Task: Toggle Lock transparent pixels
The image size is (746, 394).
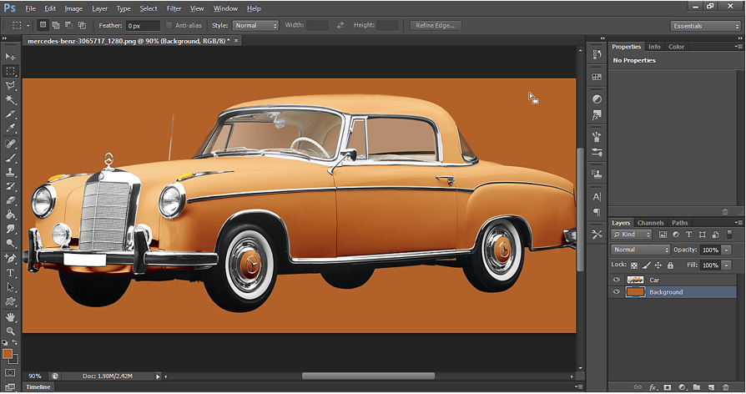Action: [633, 265]
